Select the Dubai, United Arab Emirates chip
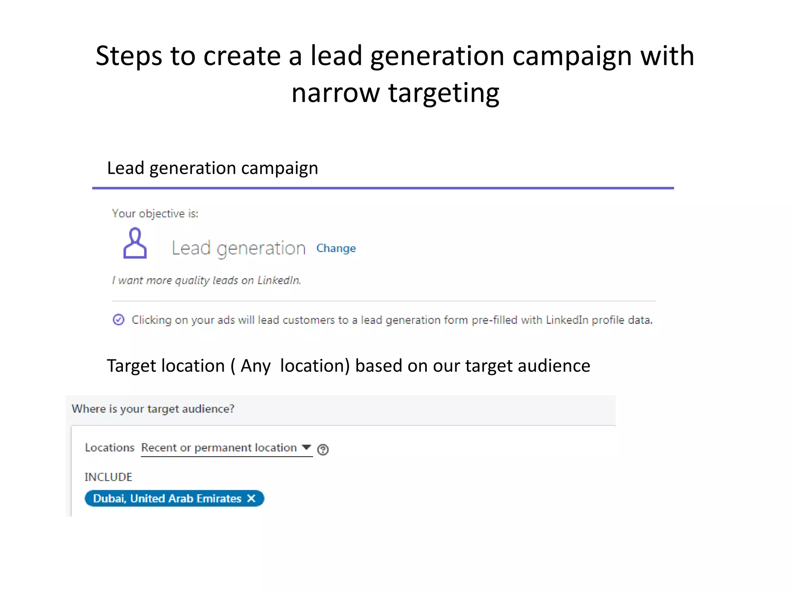This screenshot has width=791, height=593. [167, 498]
